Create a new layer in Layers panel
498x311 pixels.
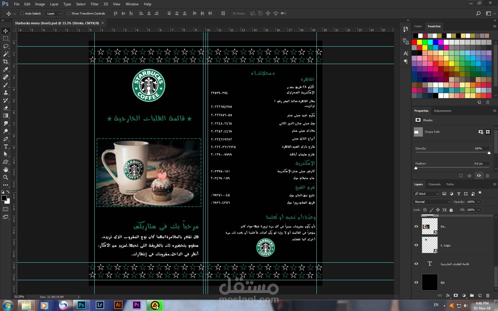coord(480,296)
